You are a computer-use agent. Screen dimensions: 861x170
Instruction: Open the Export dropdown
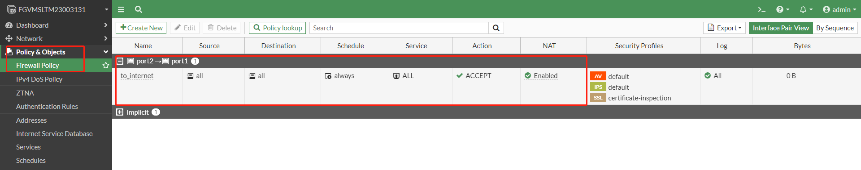(x=725, y=28)
